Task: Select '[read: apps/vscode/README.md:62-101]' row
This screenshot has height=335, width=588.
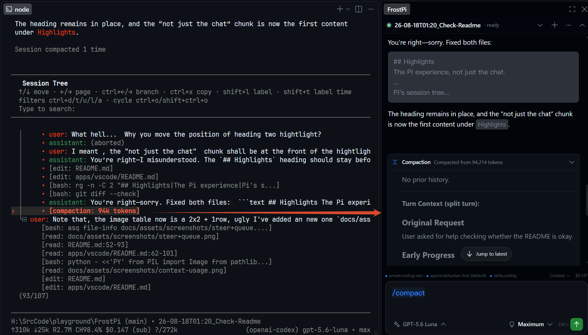Action: [109, 253]
